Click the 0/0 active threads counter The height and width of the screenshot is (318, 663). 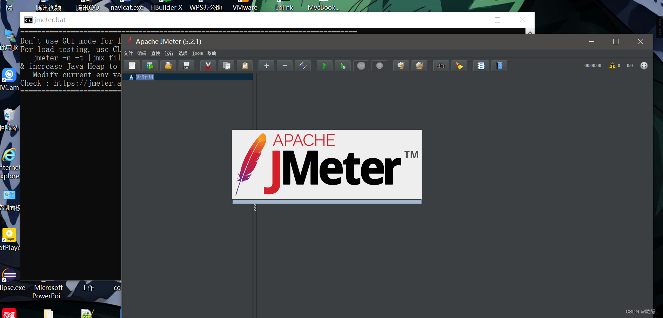click(630, 66)
